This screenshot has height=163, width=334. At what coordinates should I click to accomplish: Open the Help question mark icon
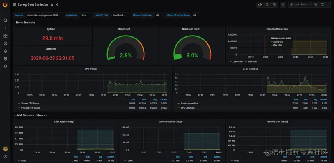(5, 156)
